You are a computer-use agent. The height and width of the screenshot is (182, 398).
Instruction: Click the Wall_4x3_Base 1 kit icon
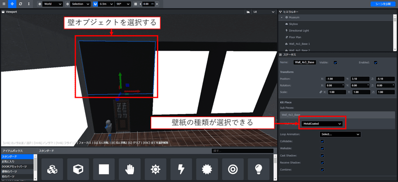pyautogui.click(x=287, y=44)
